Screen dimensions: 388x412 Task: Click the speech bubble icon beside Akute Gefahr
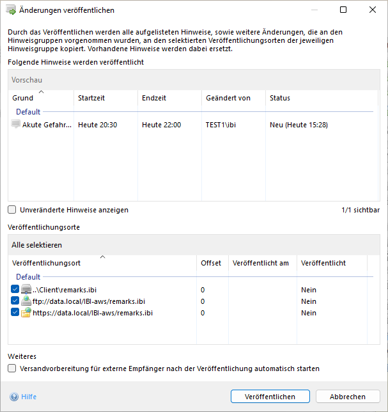pos(16,125)
